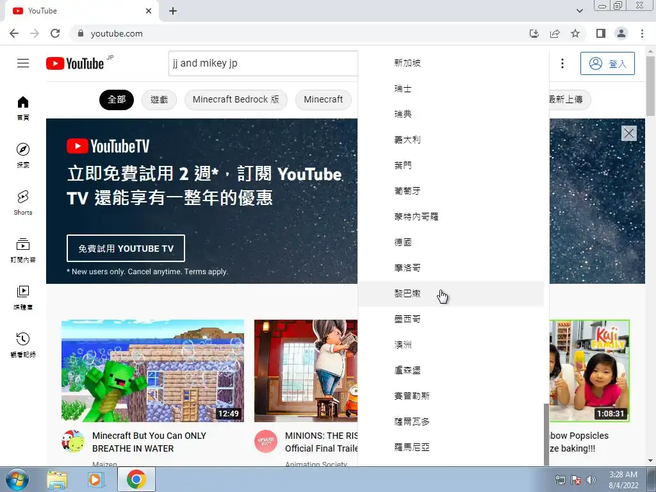Viewport: 656px width, 492px height.
Task: Open Shorts in the sidebar
Action: pos(23,202)
